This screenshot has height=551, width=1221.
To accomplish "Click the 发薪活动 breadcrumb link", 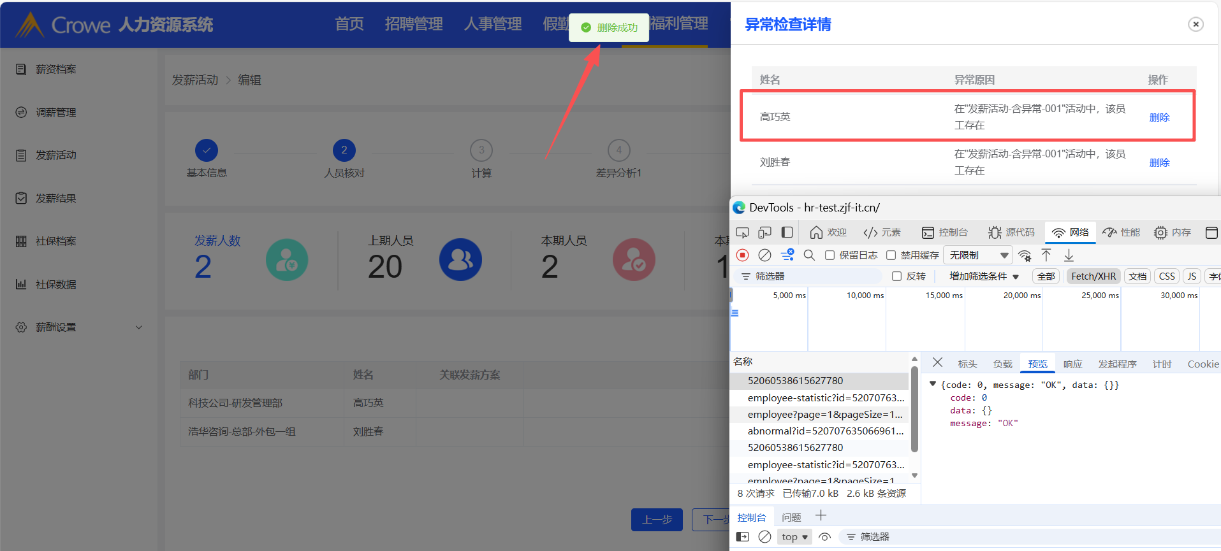I will point(195,80).
